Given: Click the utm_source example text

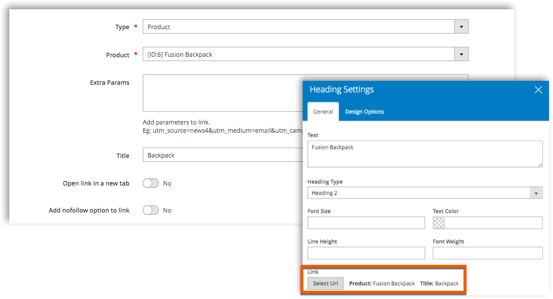Looking at the screenshot, I should (x=223, y=131).
